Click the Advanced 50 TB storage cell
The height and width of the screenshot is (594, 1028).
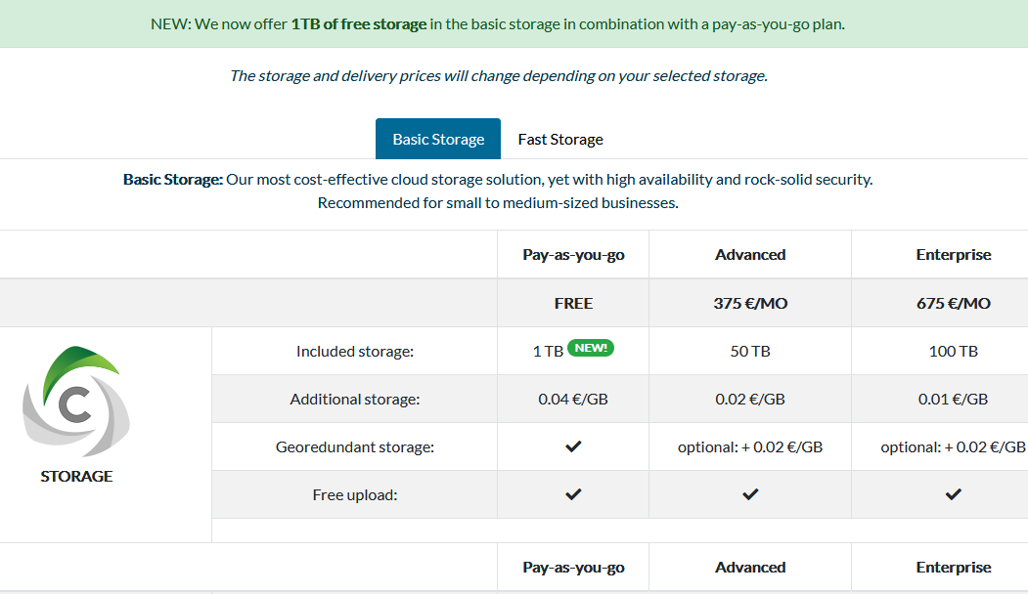pyautogui.click(x=750, y=351)
